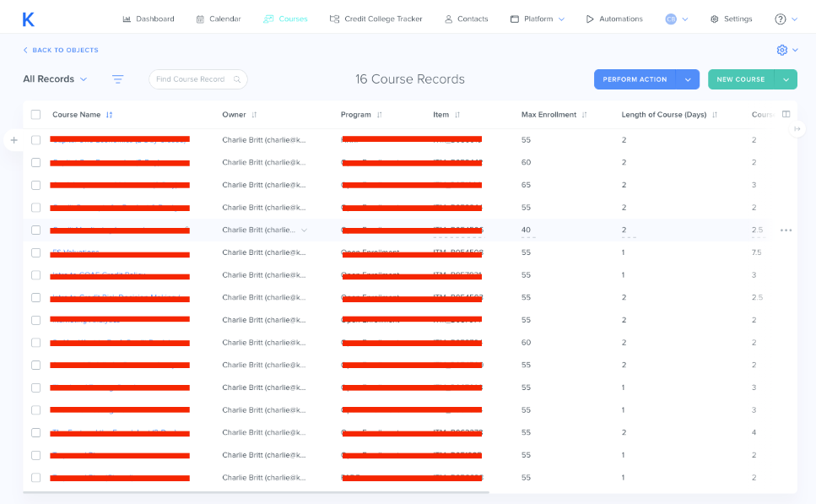The width and height of the screenshot is (816, 504).
Task: Click the New Course button
Action: (x=741, y=79)
